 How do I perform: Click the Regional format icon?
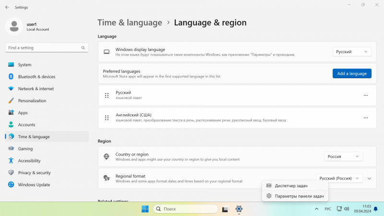click(107, 178)
